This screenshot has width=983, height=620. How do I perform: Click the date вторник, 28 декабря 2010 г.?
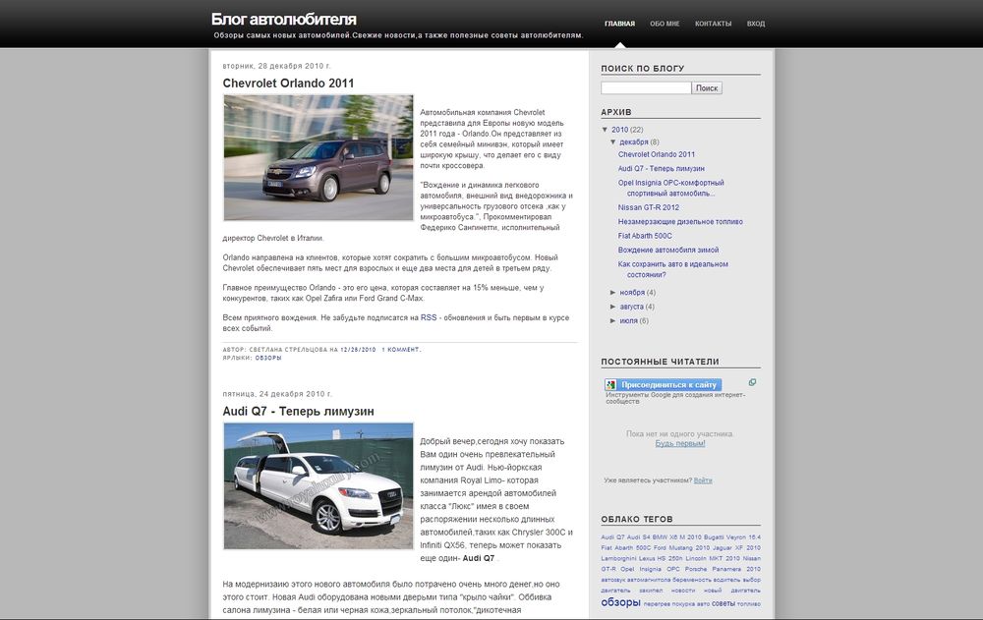(x=276, y=66)
